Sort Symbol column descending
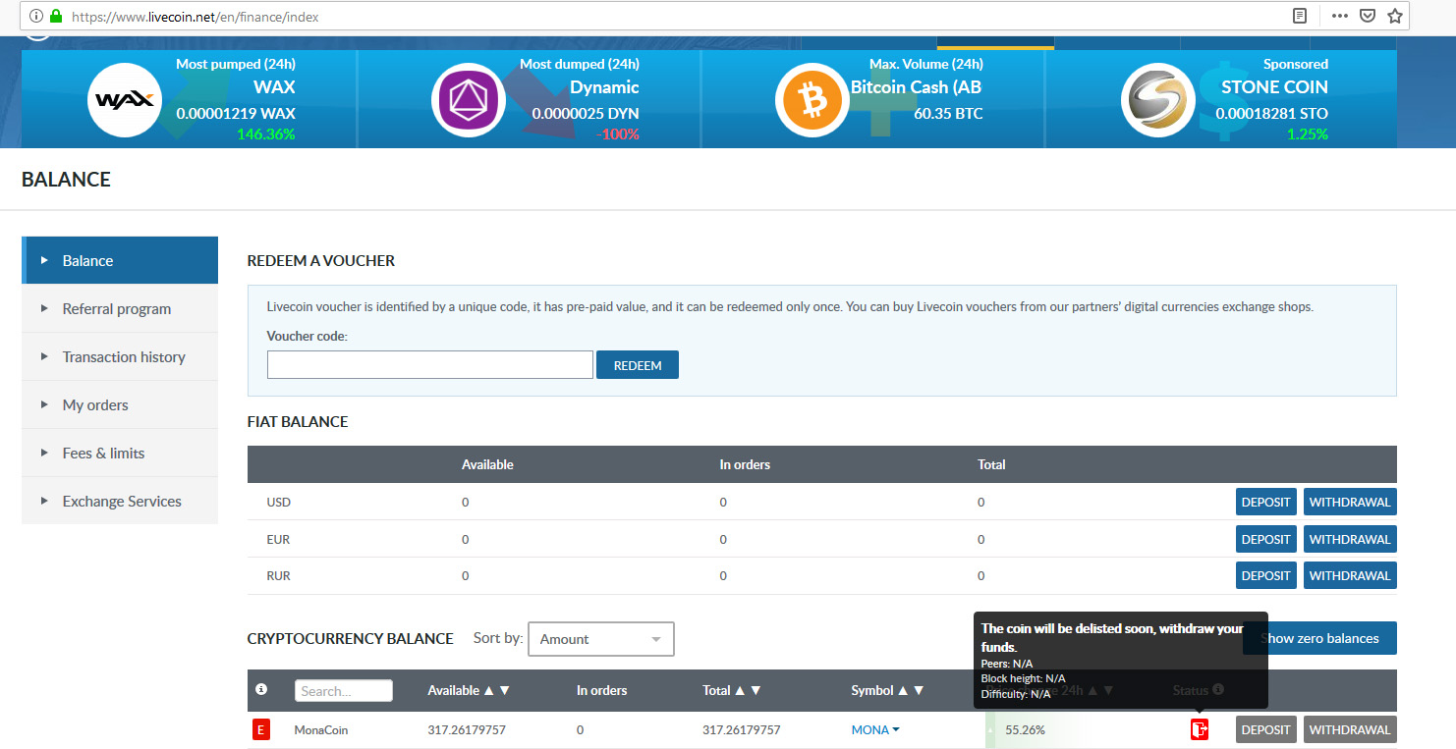The height and width of the screenshot is (749, 1456). [919, 690]
